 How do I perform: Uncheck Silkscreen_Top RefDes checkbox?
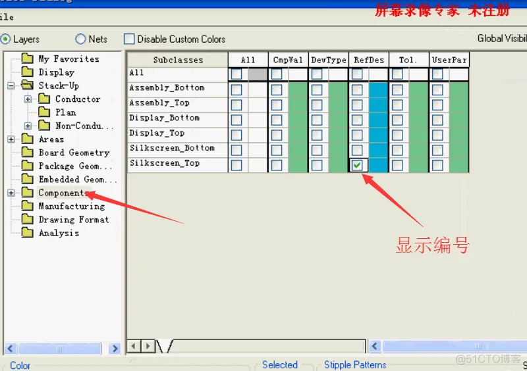(357, 165)
